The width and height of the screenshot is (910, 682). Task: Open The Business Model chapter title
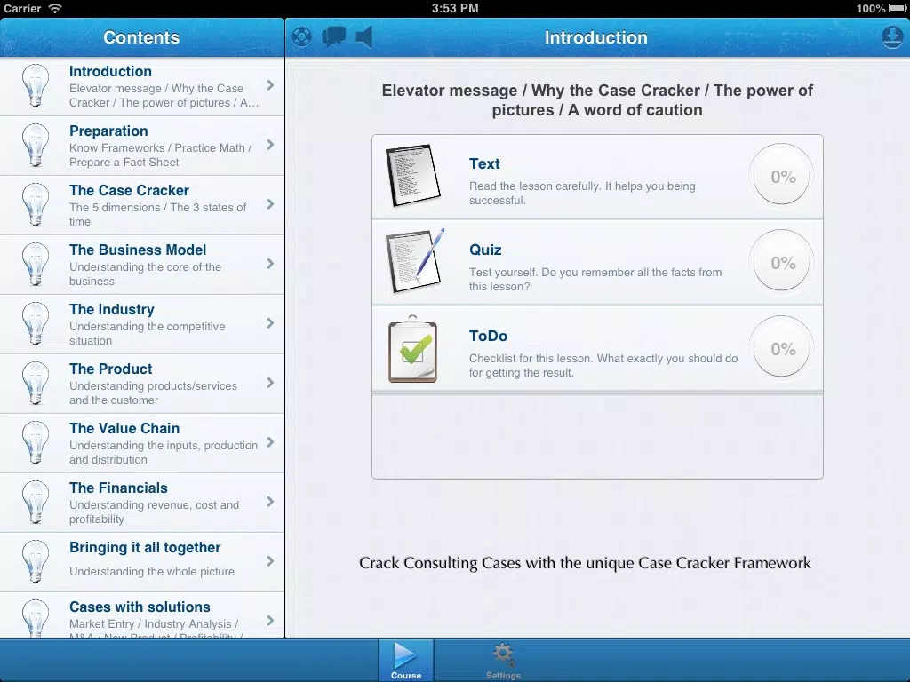pos(138,250)
